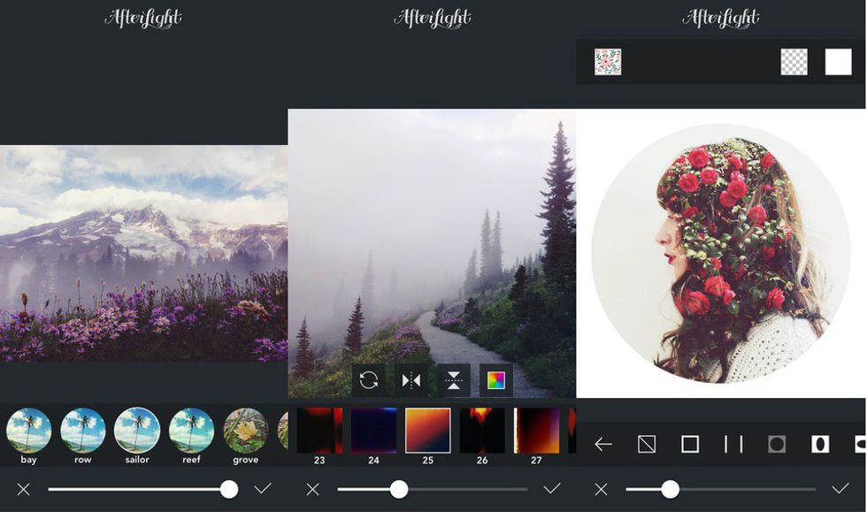Tap the rotate icon over the foggy photo

click(368, 380)
